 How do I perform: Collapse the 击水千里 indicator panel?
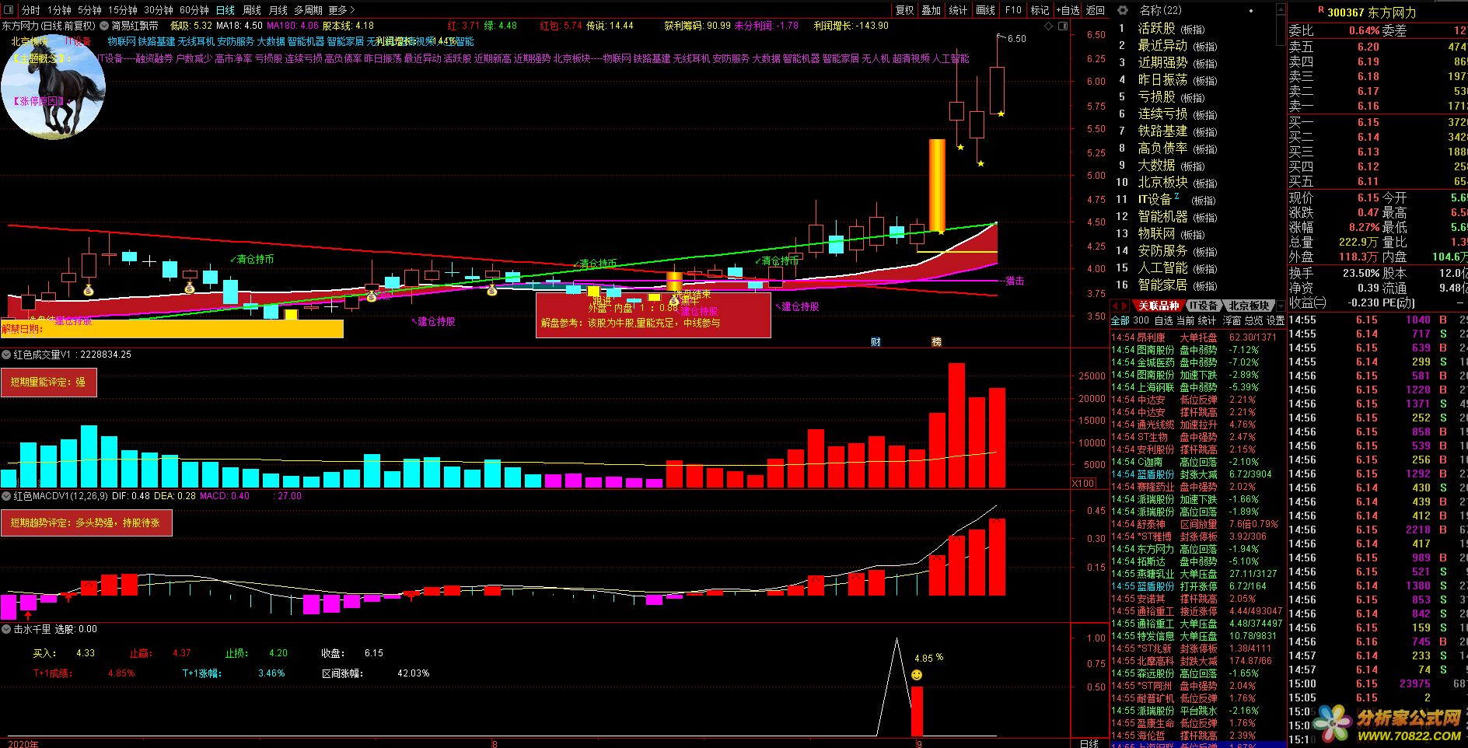pos(6,629)
